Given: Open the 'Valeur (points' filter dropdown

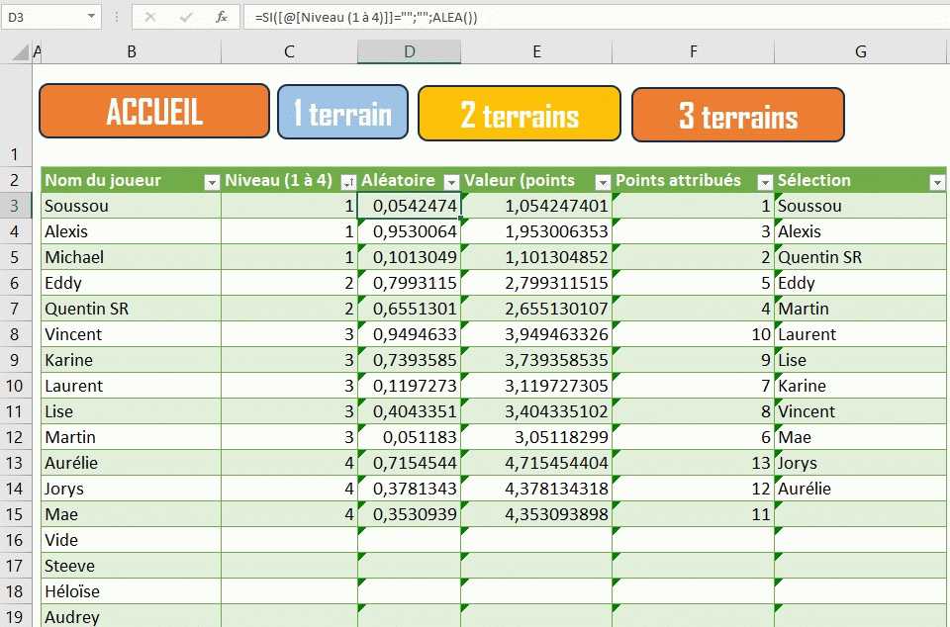Looking at the screenshot, I should coord(603,182).
